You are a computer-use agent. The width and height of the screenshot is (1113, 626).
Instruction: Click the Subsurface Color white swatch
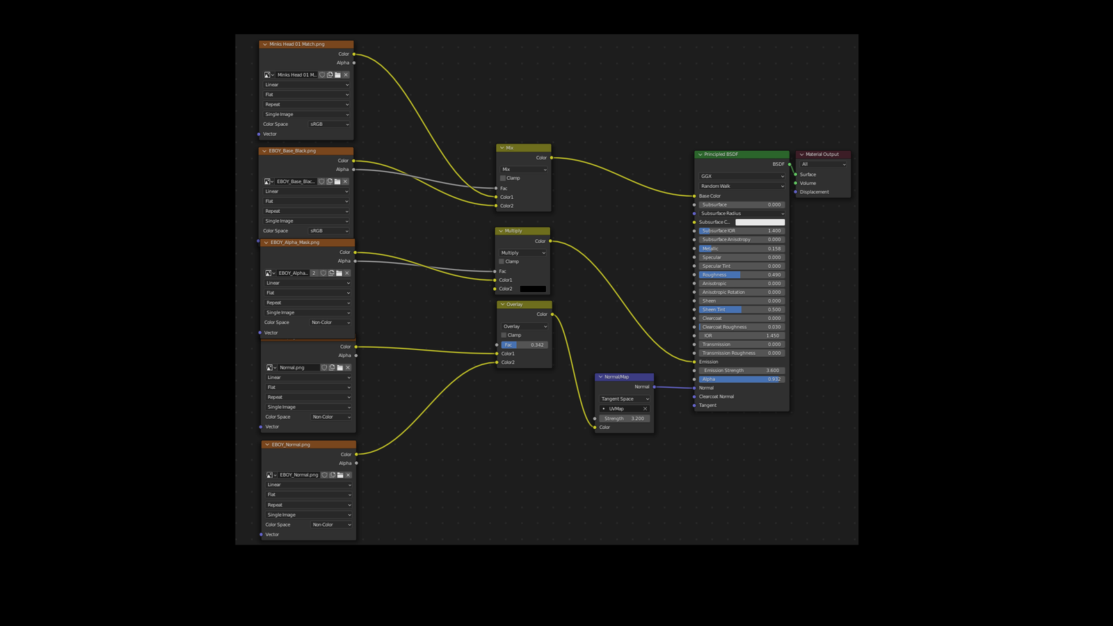point(760,223)
